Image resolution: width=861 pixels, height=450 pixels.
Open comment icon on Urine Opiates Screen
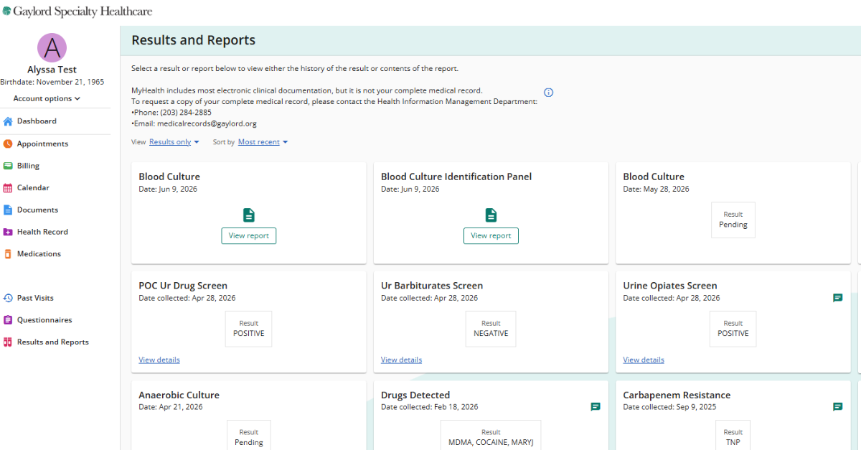pos(837,298)
